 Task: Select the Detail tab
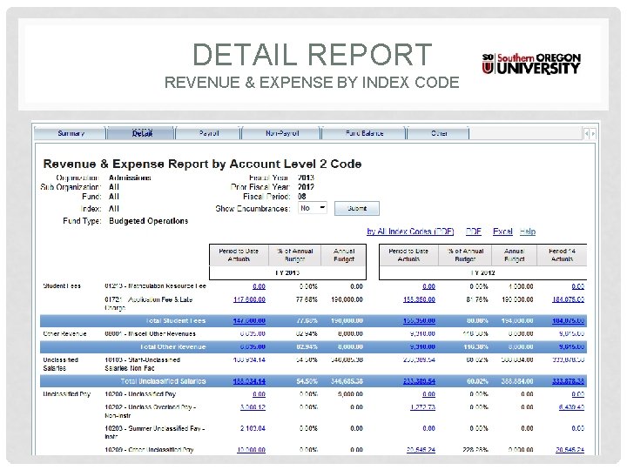pyautogui.click(x=142, y=133)
